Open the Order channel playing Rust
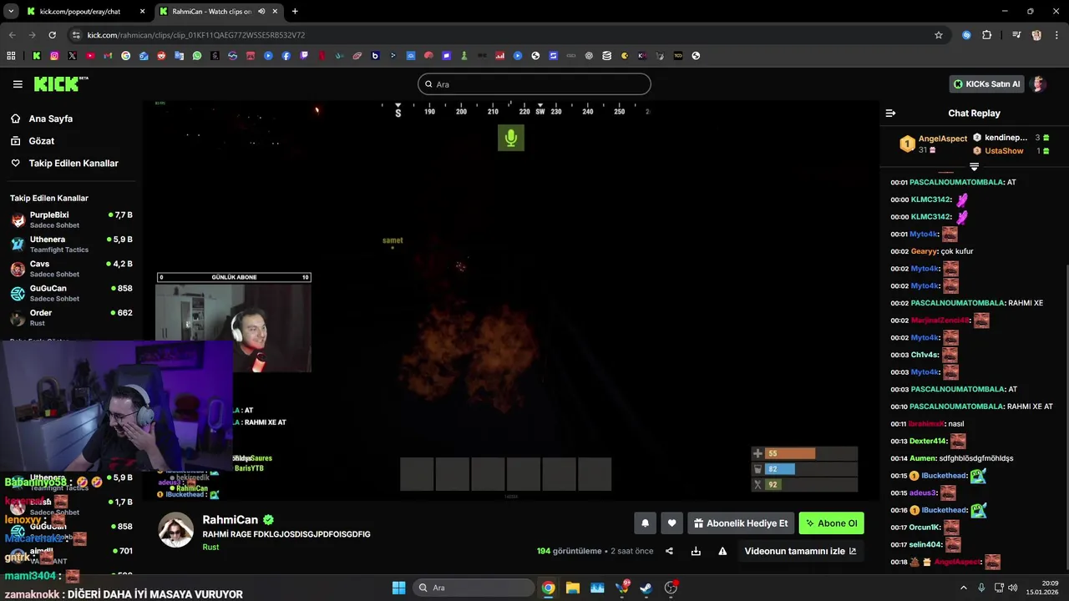Viewport: 1069px width, 601px height. (x=71, y=317)
